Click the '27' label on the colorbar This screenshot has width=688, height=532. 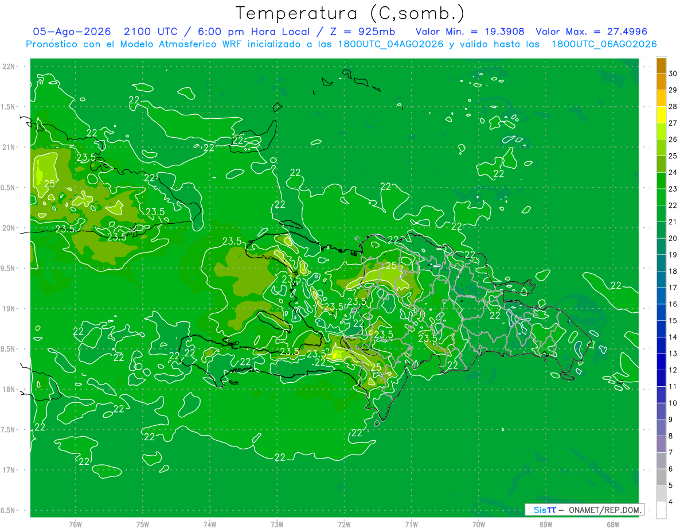tap(673, 123)
